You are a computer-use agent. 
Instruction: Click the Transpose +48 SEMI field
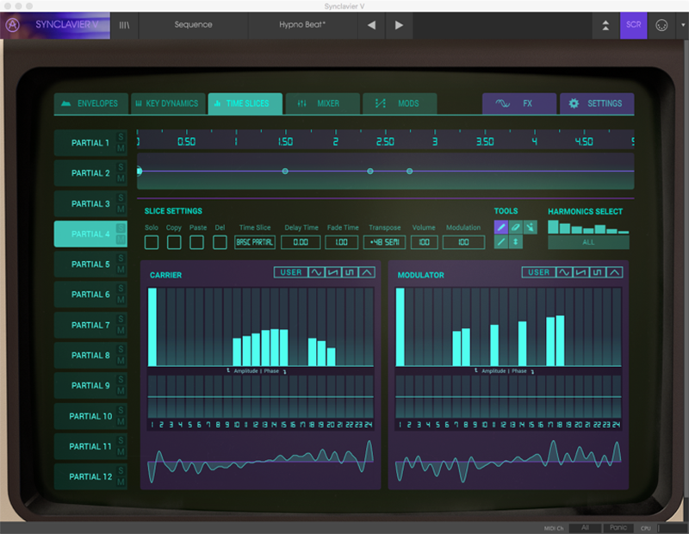pyautogui.click(x=384, y=242)
